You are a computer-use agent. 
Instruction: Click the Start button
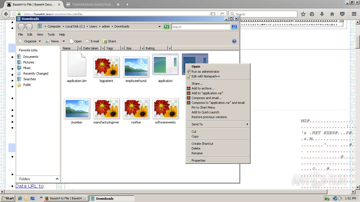point(8,198)
